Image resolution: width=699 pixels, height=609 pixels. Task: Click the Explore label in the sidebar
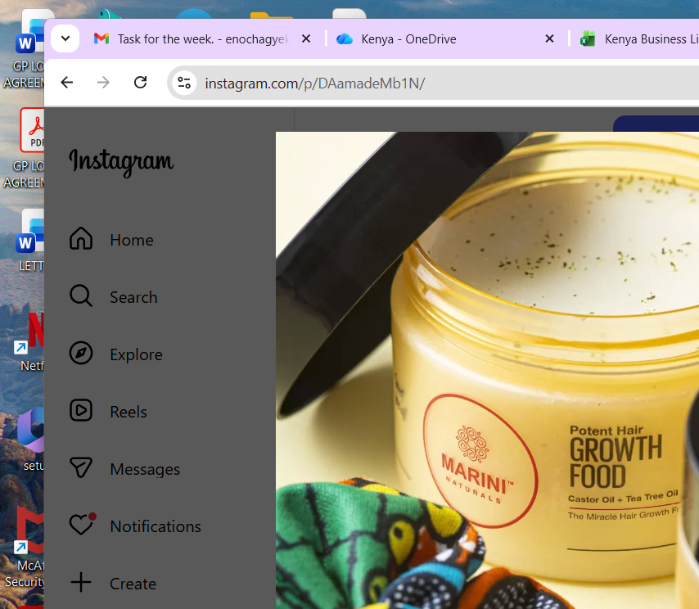(x=137, y=354)
